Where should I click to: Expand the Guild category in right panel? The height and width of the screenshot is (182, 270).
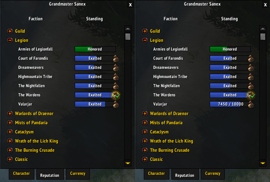click(145, 31)
